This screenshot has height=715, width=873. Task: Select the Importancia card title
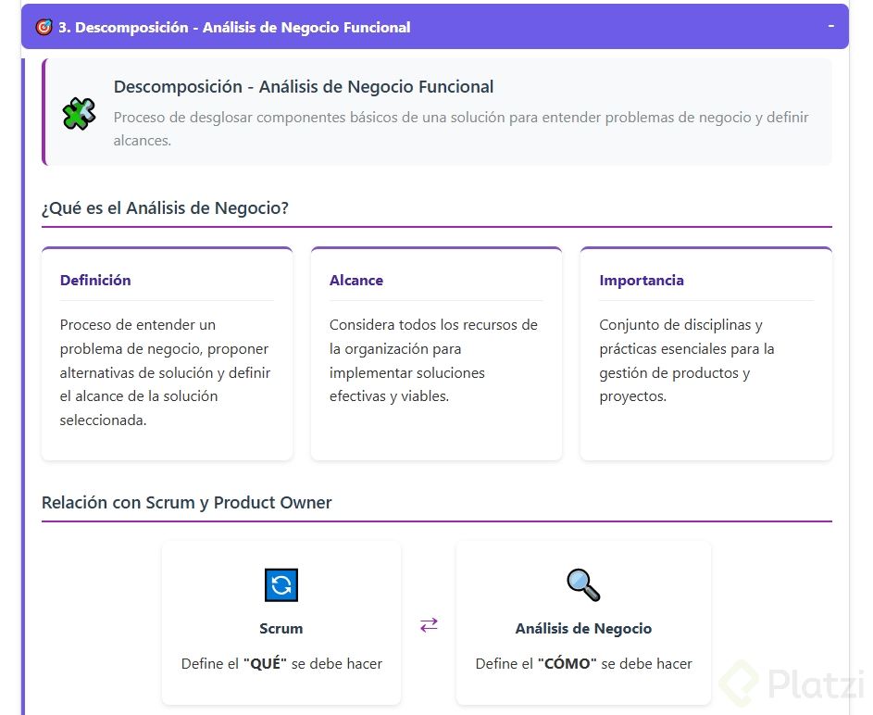coord(642,281)
